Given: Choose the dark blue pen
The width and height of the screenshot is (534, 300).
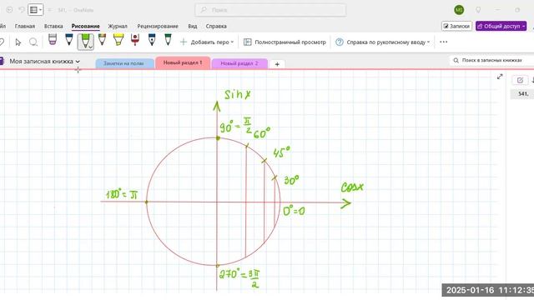Looking at the screenshot, I should tap(69, 40).
